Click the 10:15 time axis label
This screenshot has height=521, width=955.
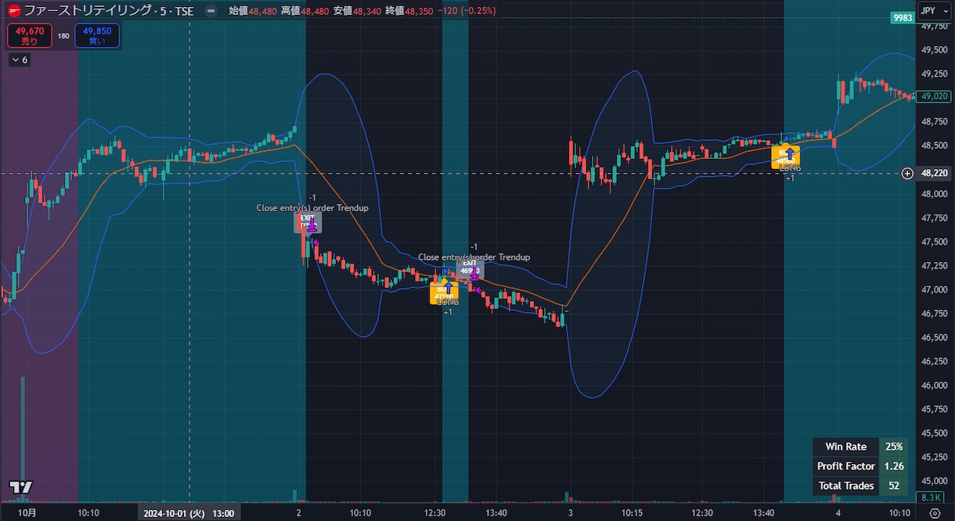click(x=632, y=513)
